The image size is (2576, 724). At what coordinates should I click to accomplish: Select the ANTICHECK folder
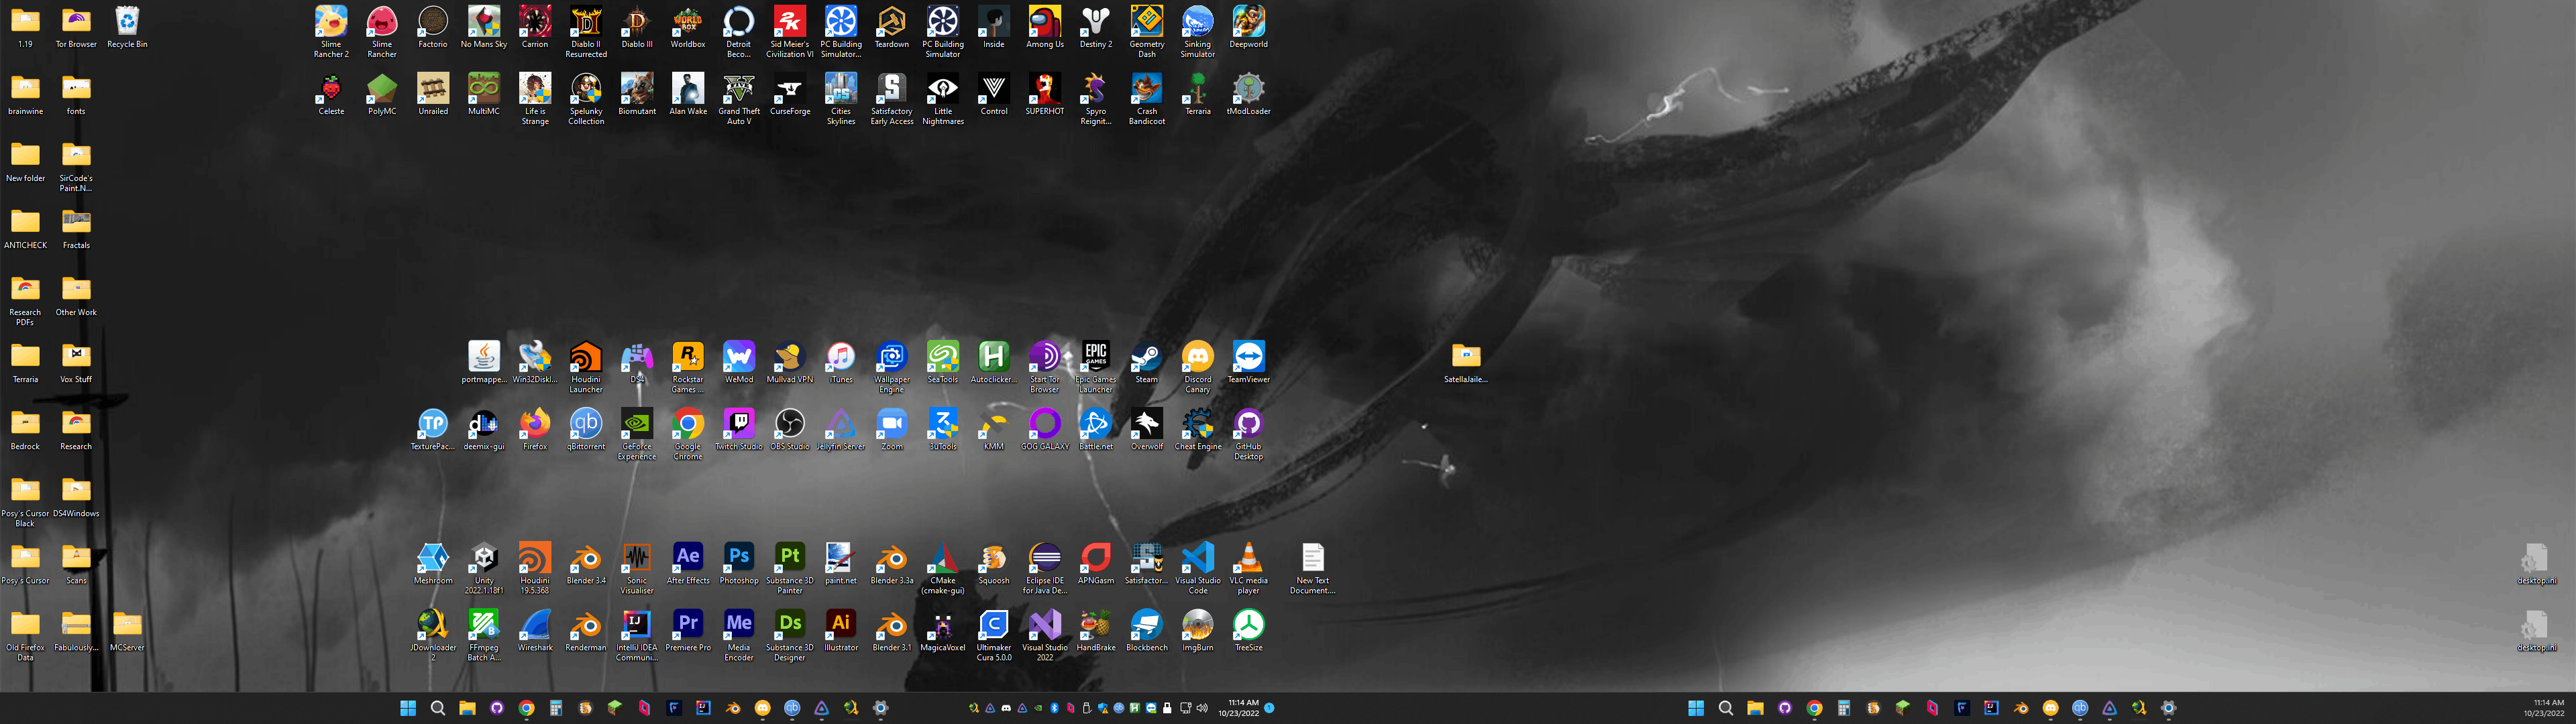click(25, 228)
